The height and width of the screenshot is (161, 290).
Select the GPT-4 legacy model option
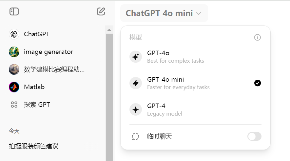pyautogui.click(x=195, y=109)
